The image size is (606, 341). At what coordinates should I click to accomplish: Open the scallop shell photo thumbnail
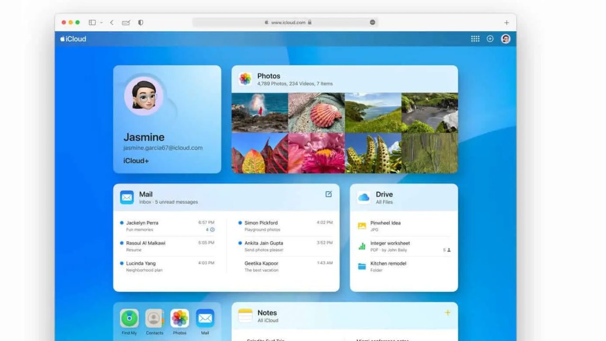[317, 112]
